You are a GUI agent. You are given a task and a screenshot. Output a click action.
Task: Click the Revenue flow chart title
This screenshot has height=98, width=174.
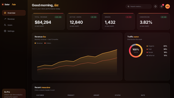40,37
